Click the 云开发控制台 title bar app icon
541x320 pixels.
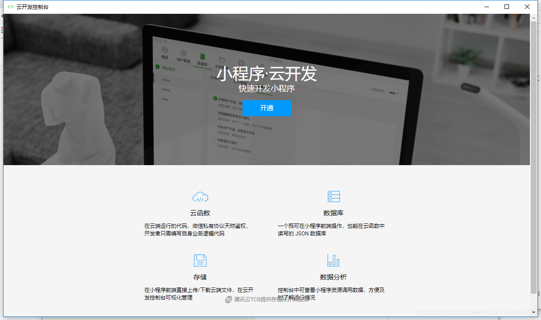(x=10, y=7)
